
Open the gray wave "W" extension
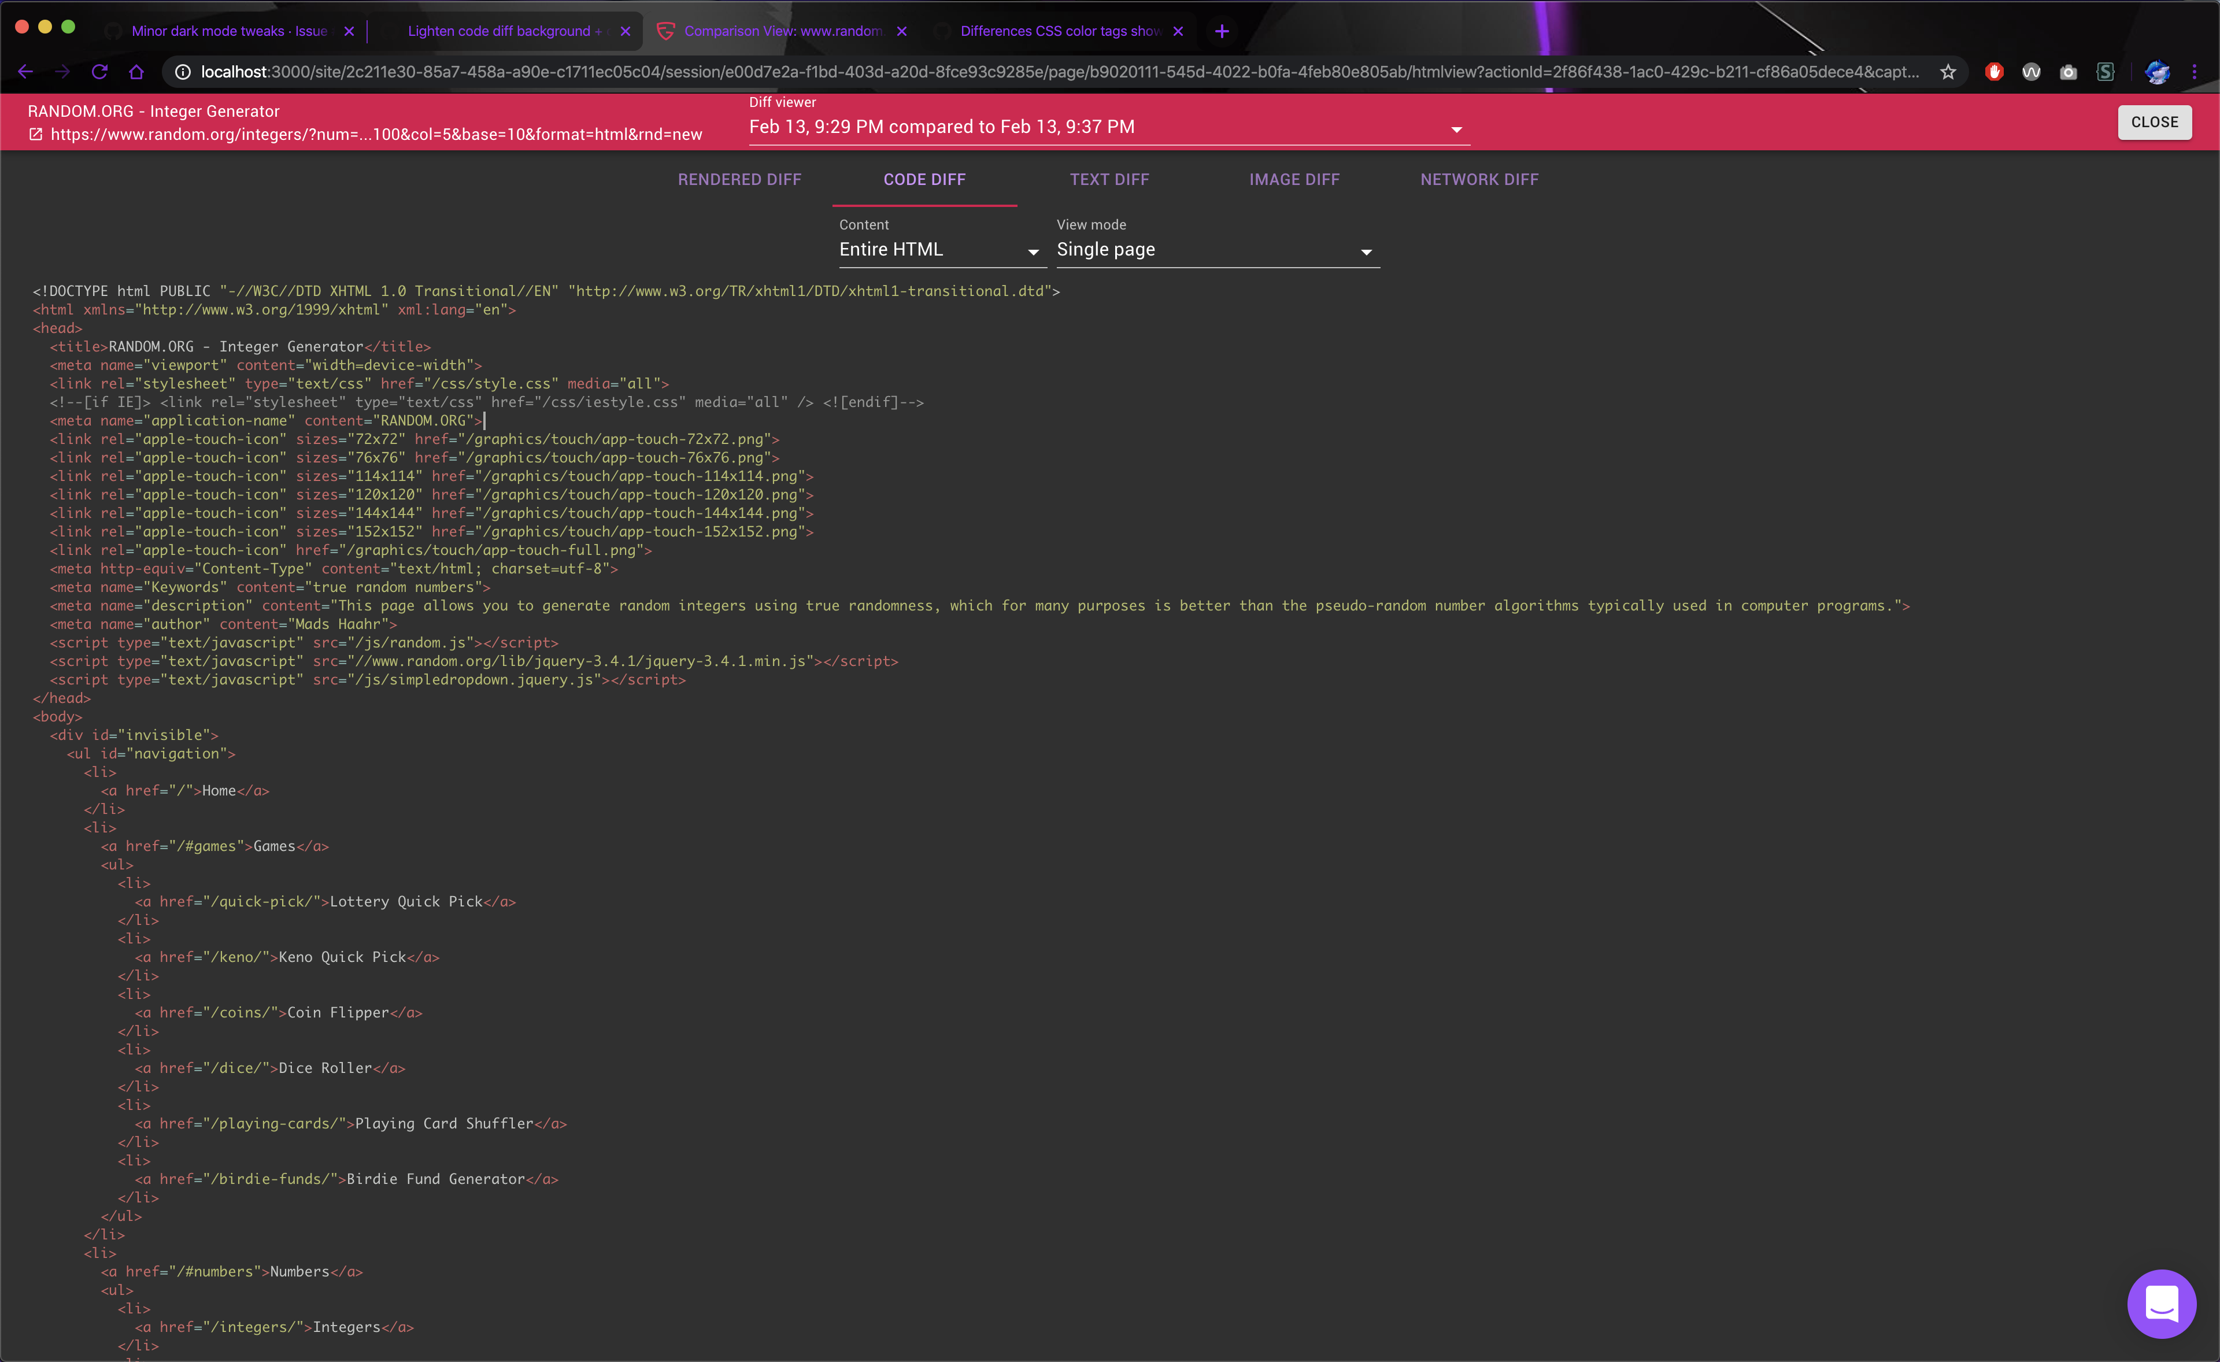pyautogui.click(x=2031, y=72)
